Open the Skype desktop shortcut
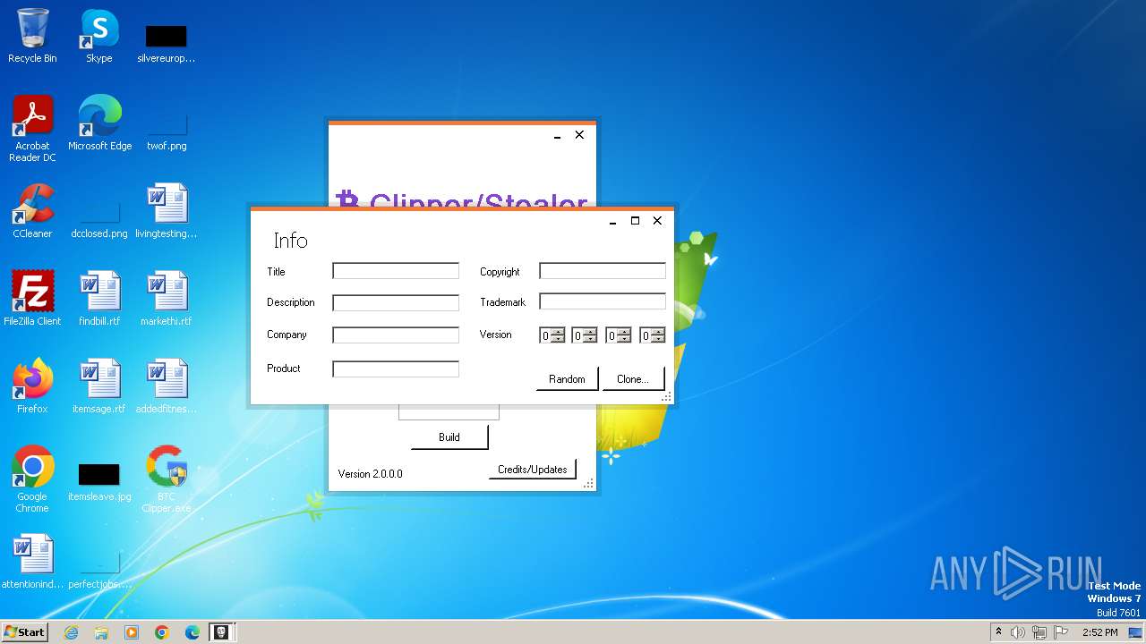Viewport: 1146px width, 644px height. [x=99, y=36]
